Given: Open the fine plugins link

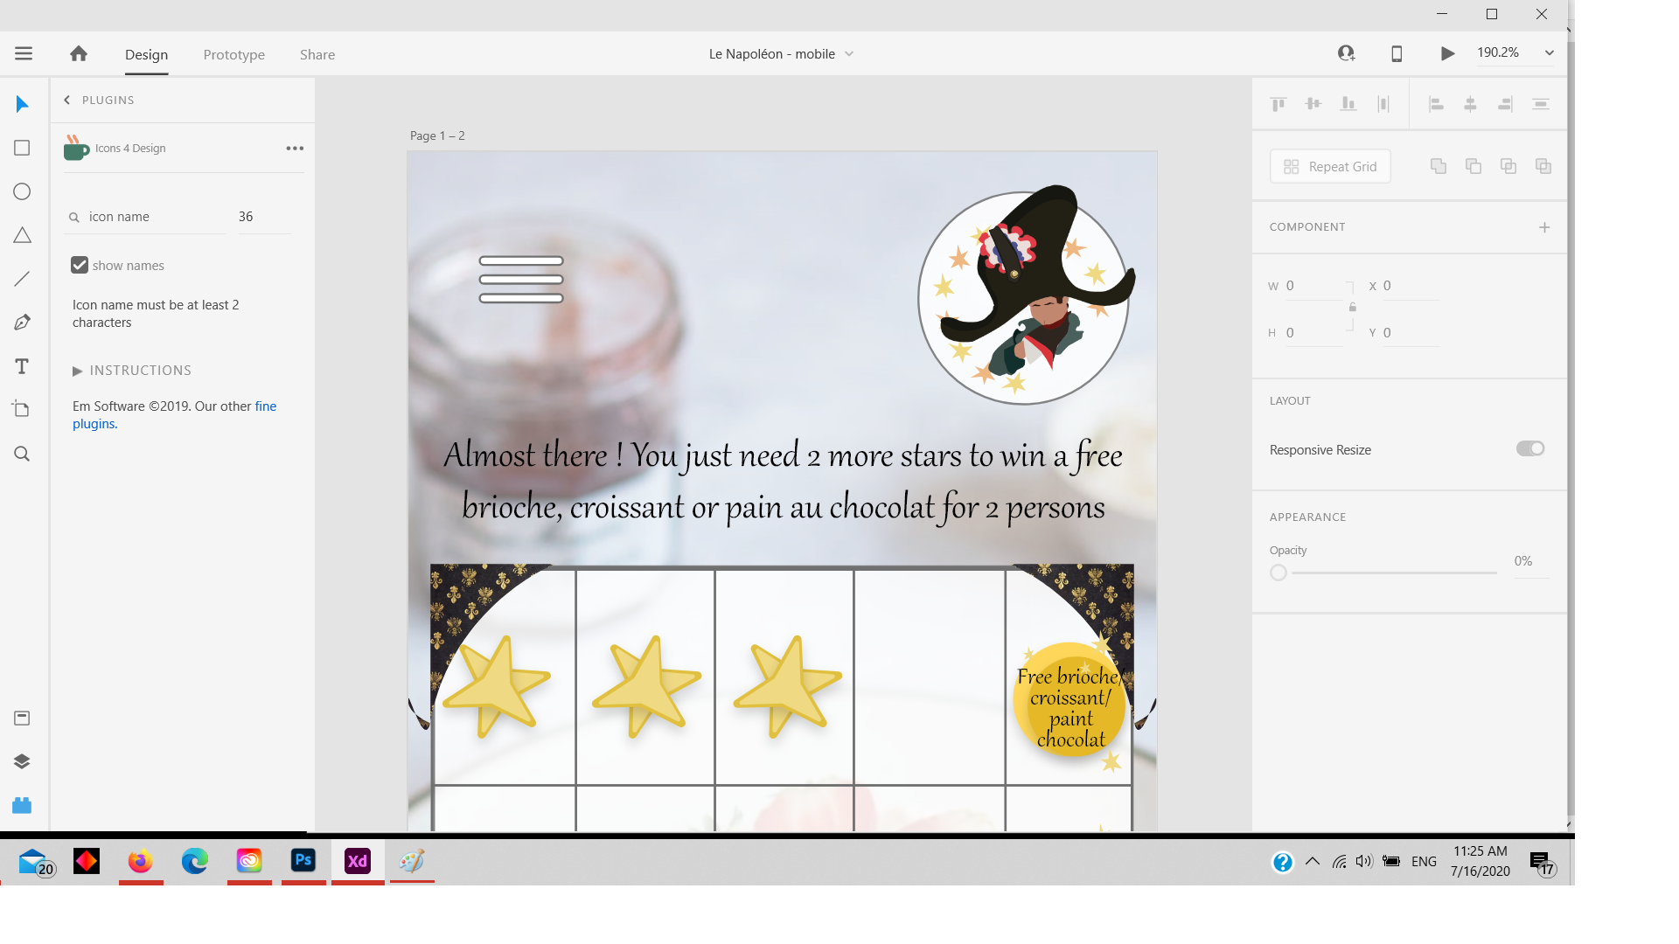Looking at the screenshot, I should pyautogui.click(x=265, y=406).
